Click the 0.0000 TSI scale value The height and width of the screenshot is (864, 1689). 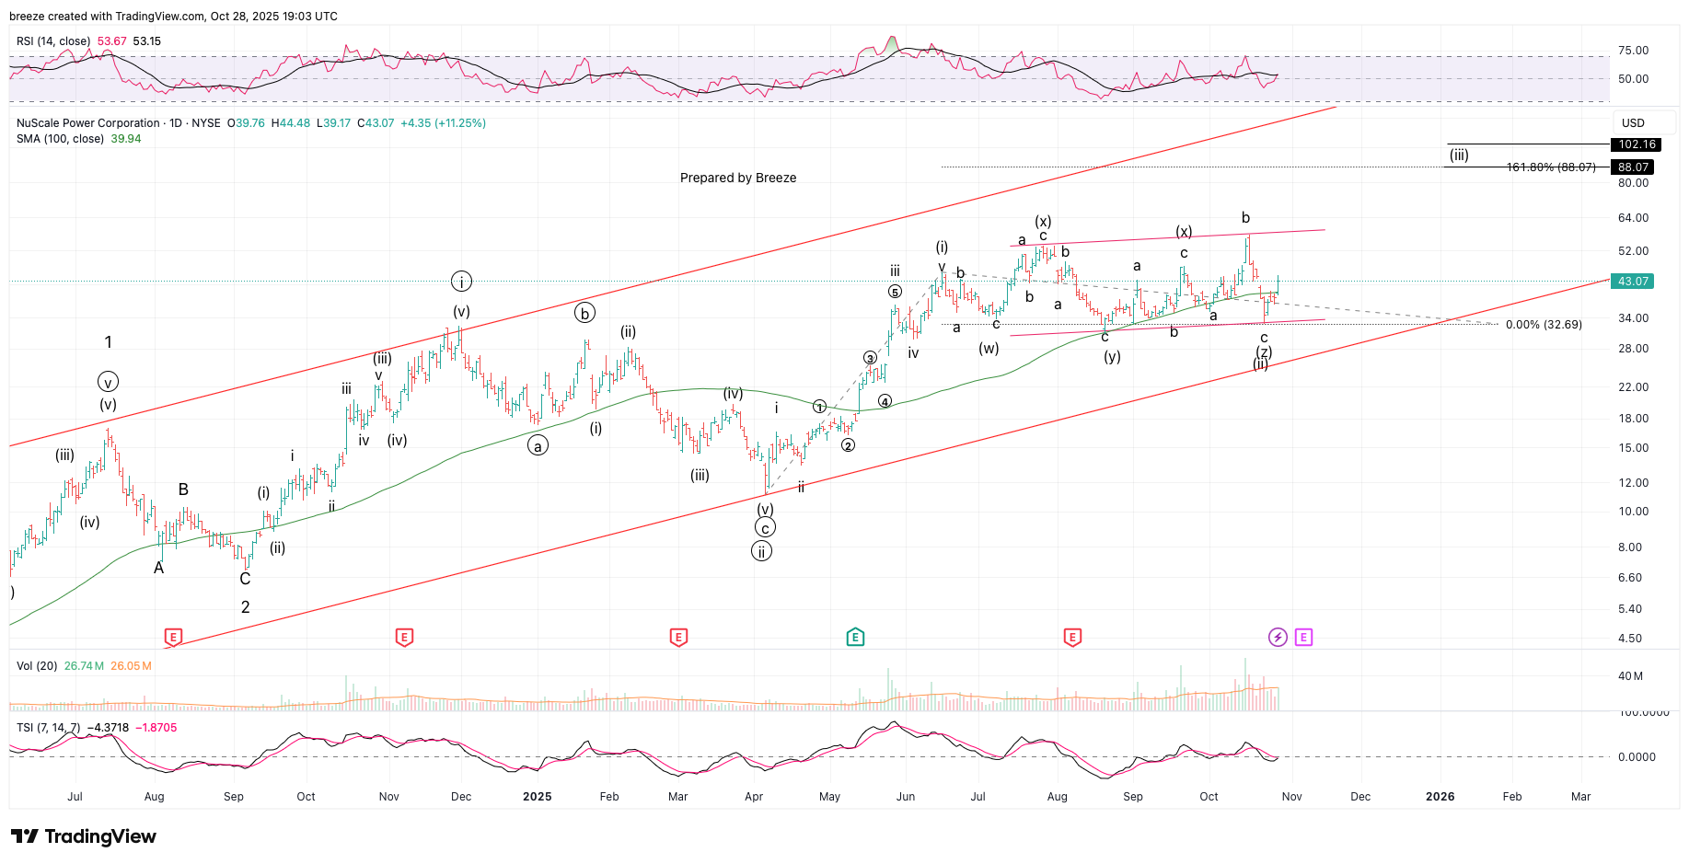click(1637, 757)
